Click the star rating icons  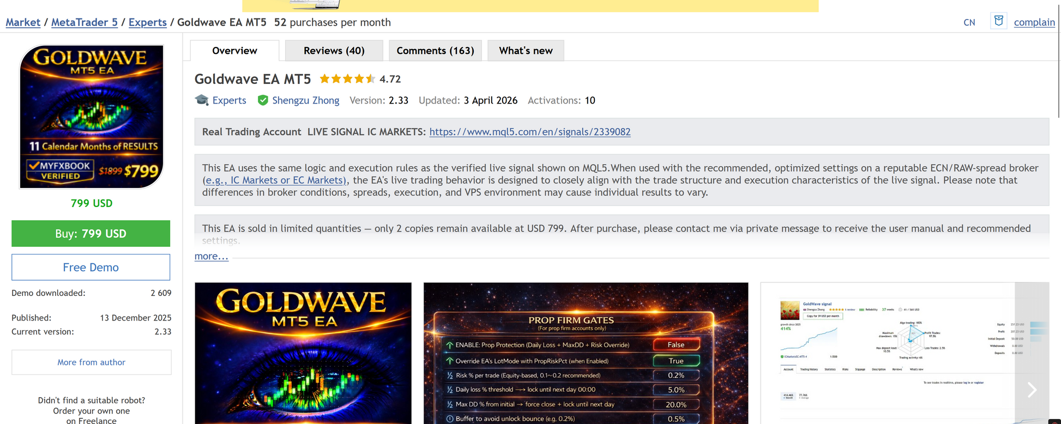point(347,79)
